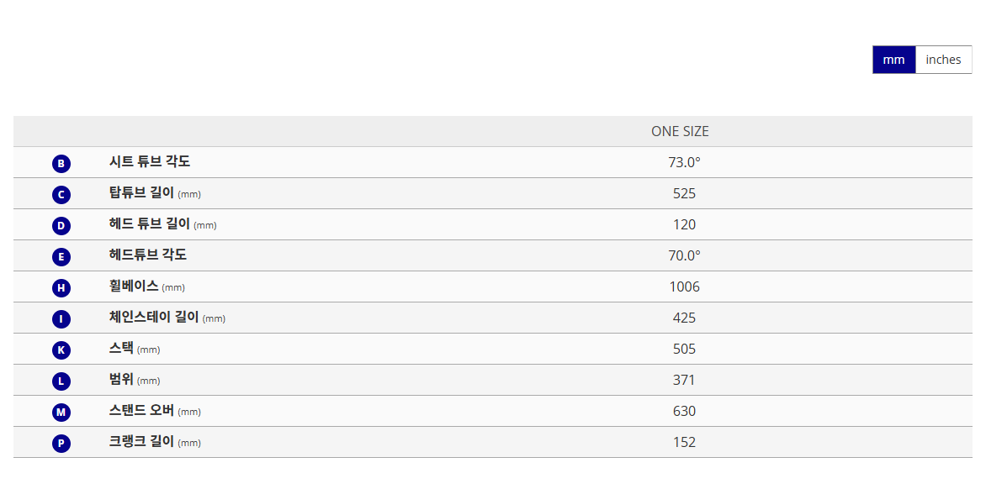Screen dimensions: 986x489
Task: Click the 스탠드 오버 label
Action: click(x=141, y=410)
